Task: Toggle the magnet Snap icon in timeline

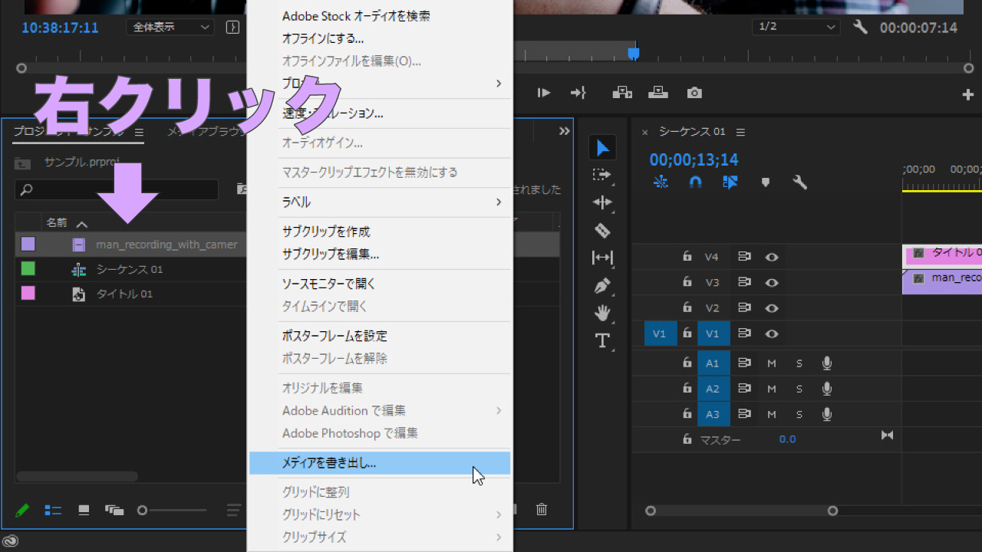Action: coord(696,182)
